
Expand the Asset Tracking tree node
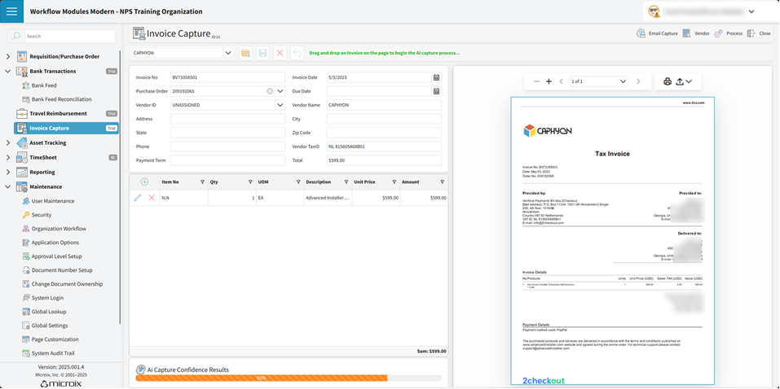point(8,143)
